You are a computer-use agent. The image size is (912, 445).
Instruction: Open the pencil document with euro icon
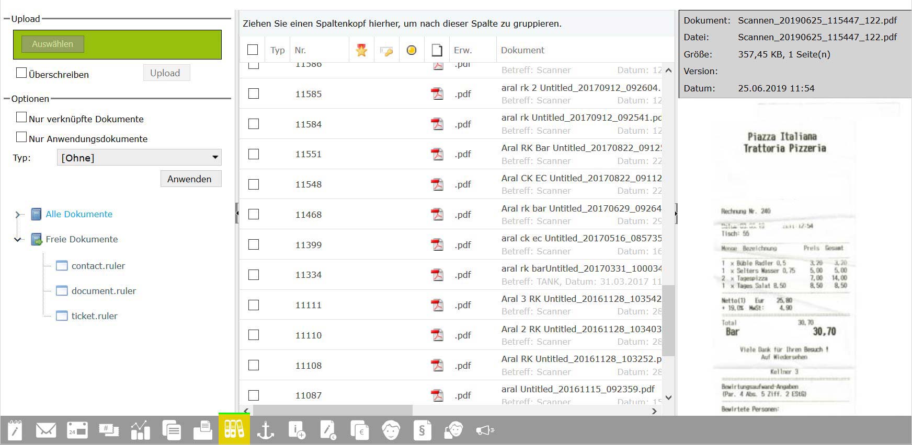point(328,430)
